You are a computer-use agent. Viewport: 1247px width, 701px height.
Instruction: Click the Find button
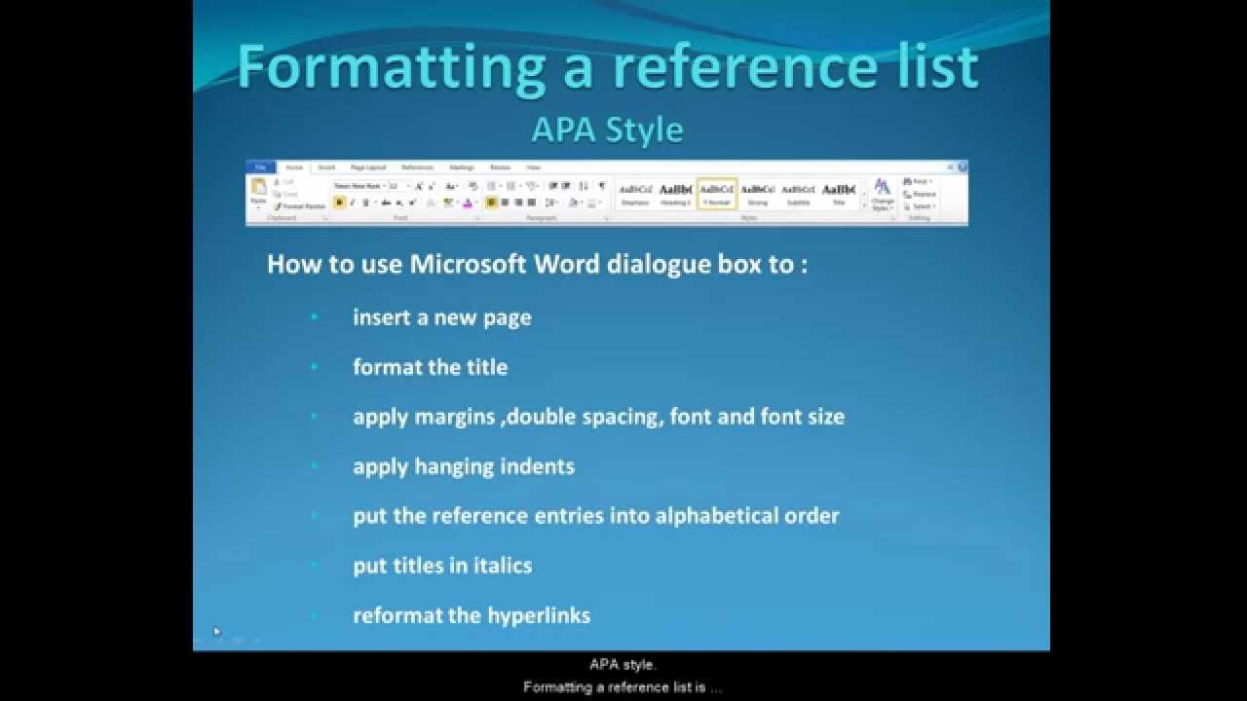pos(918,181)
